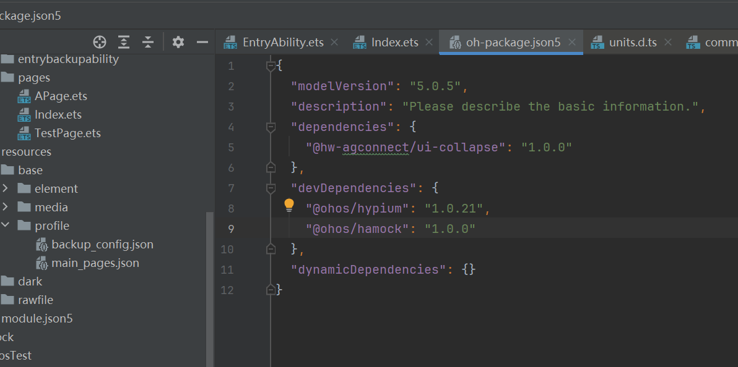Switch to EntryAbility.ets tab
Viewport: 738px width, 367px height.
pyautogui.click(x=283, y=42)
